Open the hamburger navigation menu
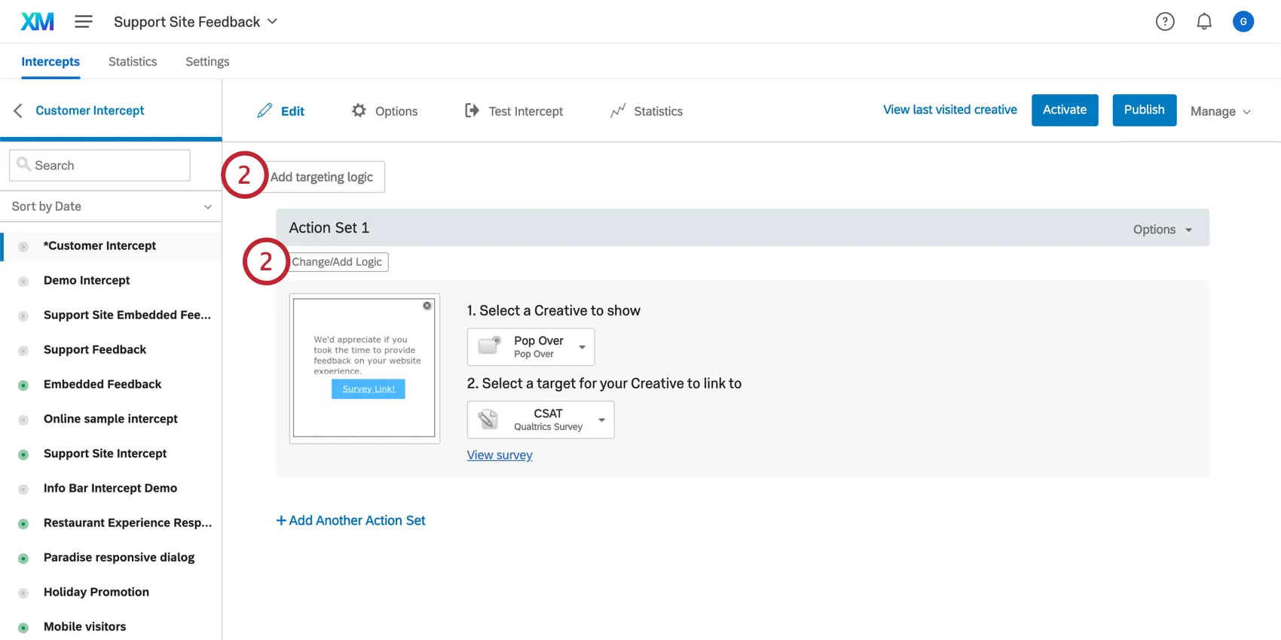This screenshot has width=1281, height=640. pyautogui.click(x=84, y=21)
